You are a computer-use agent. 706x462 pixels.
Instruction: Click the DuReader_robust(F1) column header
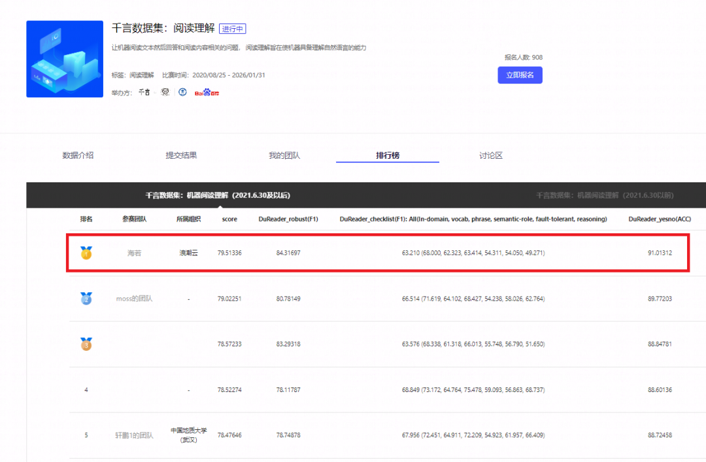288,220
